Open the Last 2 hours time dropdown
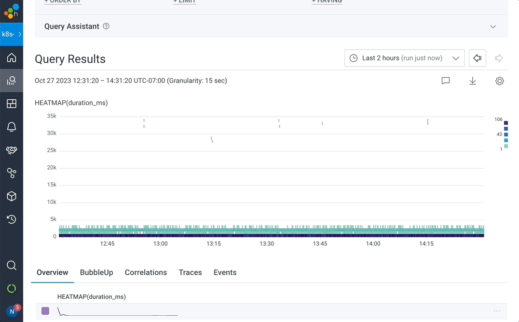 coord(404,58)
